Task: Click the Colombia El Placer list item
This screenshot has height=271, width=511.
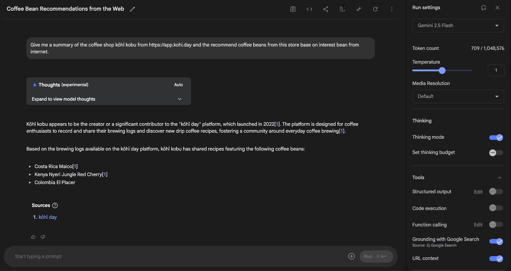Action: tap(55, 183)
